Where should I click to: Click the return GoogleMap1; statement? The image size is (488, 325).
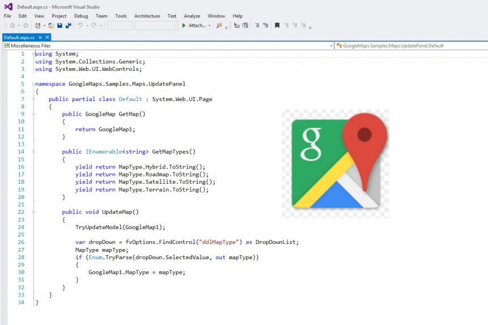pyautogui.click(x=105, y=129)
